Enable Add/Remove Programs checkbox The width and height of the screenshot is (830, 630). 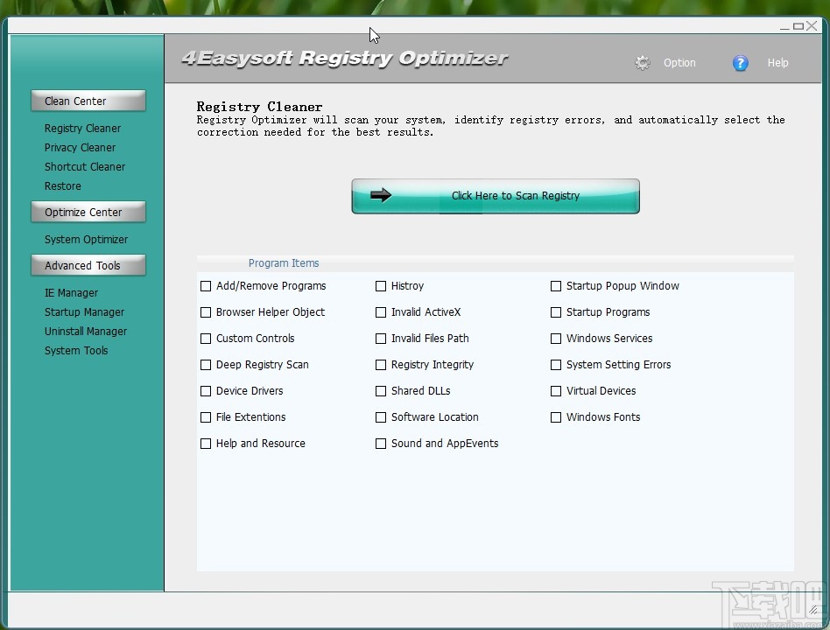pyautogui.click(x=206, y=286)
